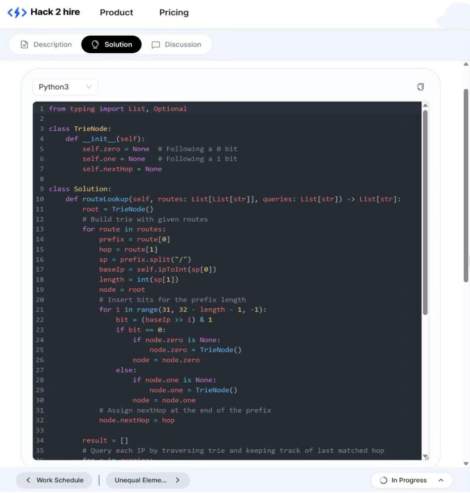Open the Product menu
This screenshot has height=493, width=470.
[x=116, y=12]
